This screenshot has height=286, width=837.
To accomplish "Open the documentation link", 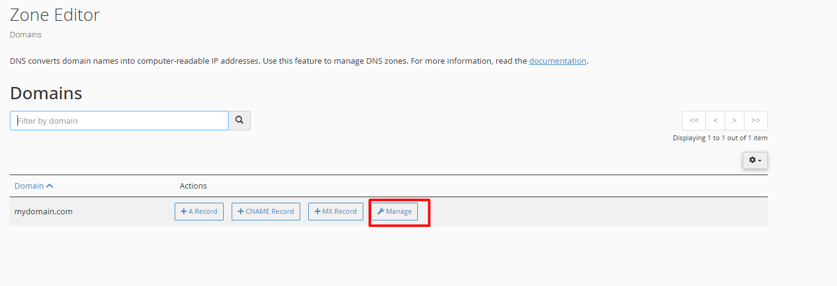I will pyautogui.click(x=558, y=61).
